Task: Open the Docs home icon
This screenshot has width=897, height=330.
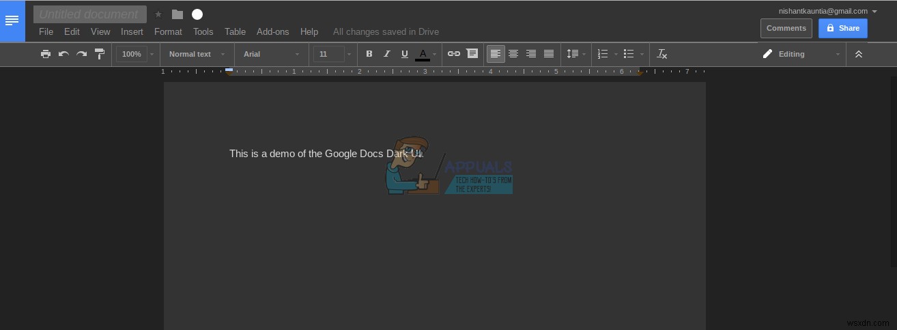Action: (12, 21)
